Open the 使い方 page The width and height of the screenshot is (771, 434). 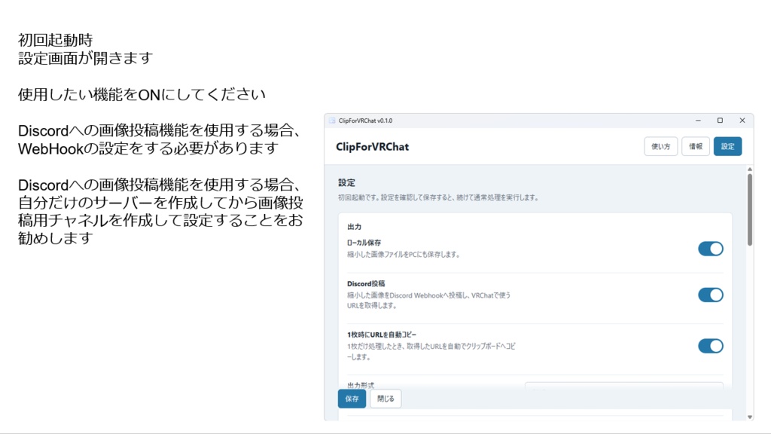point(660,146)
